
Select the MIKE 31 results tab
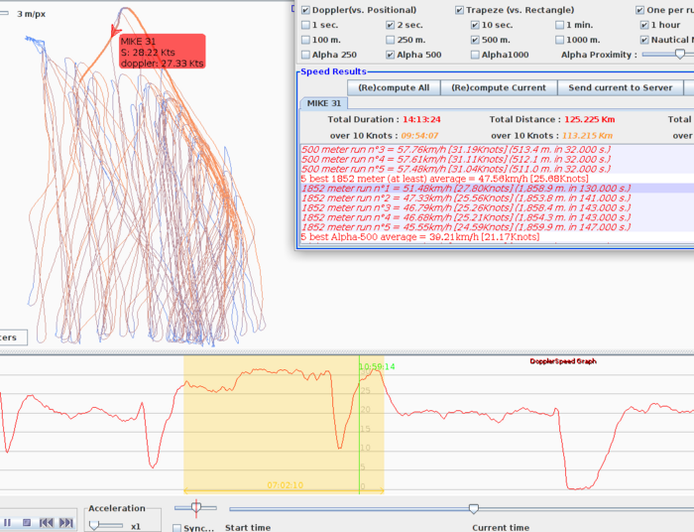[x=324, y=103]
